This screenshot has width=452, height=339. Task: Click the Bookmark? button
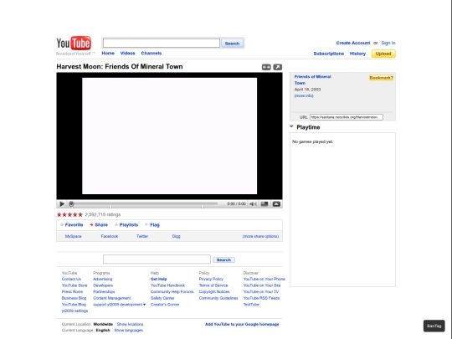point(381,78)
